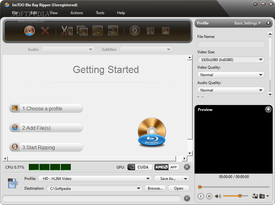The height and width of the screenshot is (205, 275).
Task: Click the file list scroll left arrow
Action: click(5, 159)
